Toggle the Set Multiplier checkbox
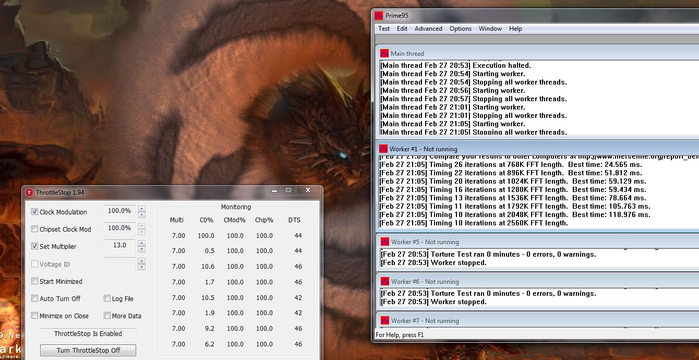 (x=35, y=246)
